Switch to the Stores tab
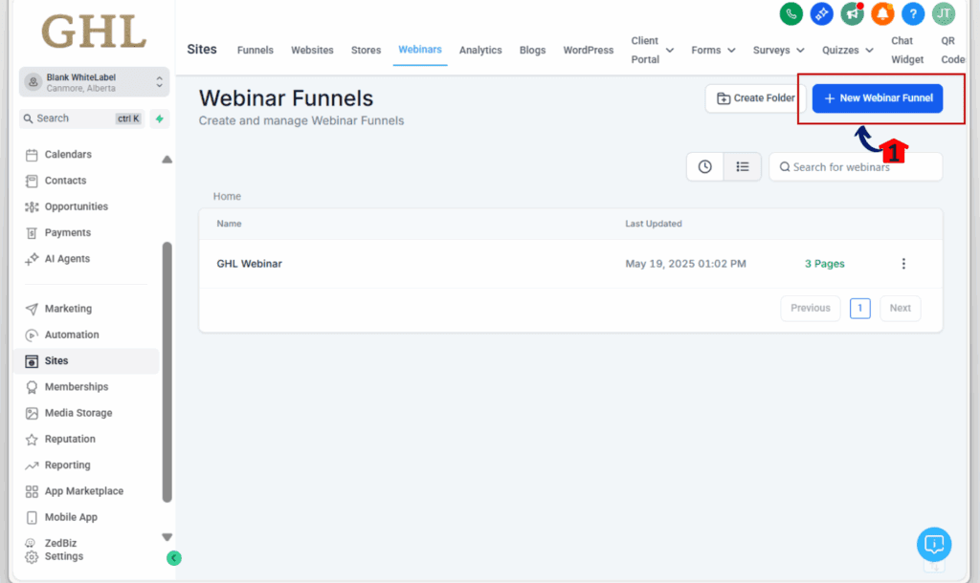Viewport: 980px width, 583px height. [366, 50]
